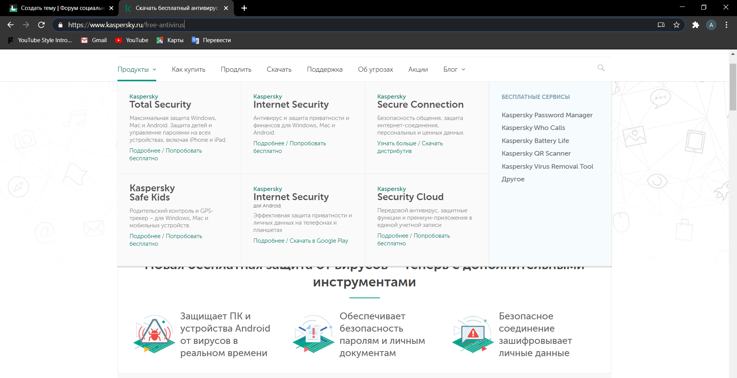Open Другое in free services list

[x=513, y=179]
